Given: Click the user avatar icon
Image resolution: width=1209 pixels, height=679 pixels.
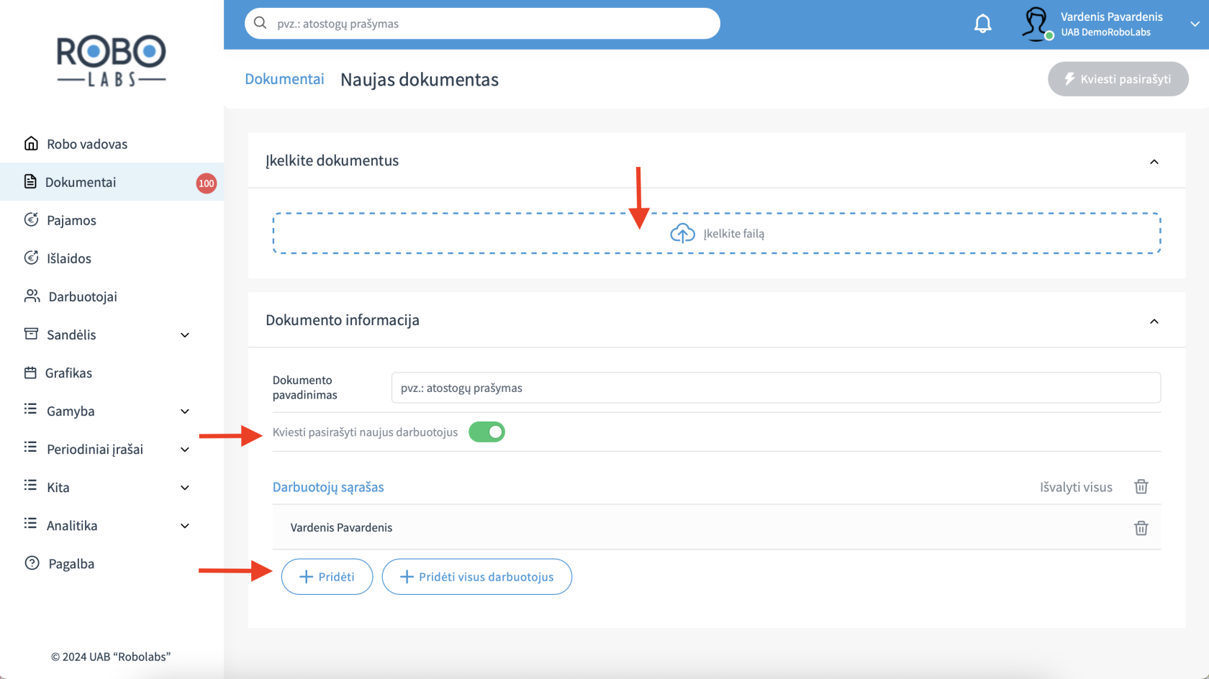Looking at the screenshot, I should click(x=1036, y=24).
